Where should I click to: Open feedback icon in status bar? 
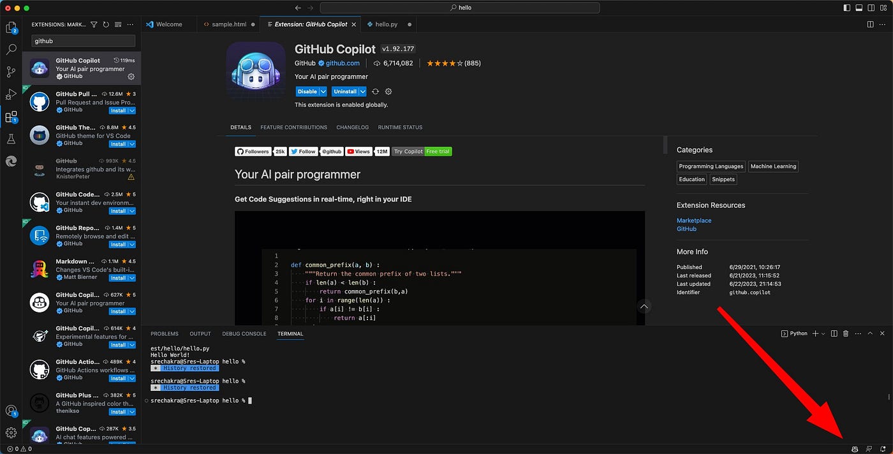[x=869, y=449]
